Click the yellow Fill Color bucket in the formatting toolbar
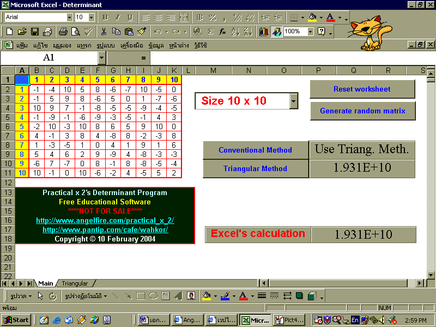Screen dimensions: 436x327 point(312,17)
